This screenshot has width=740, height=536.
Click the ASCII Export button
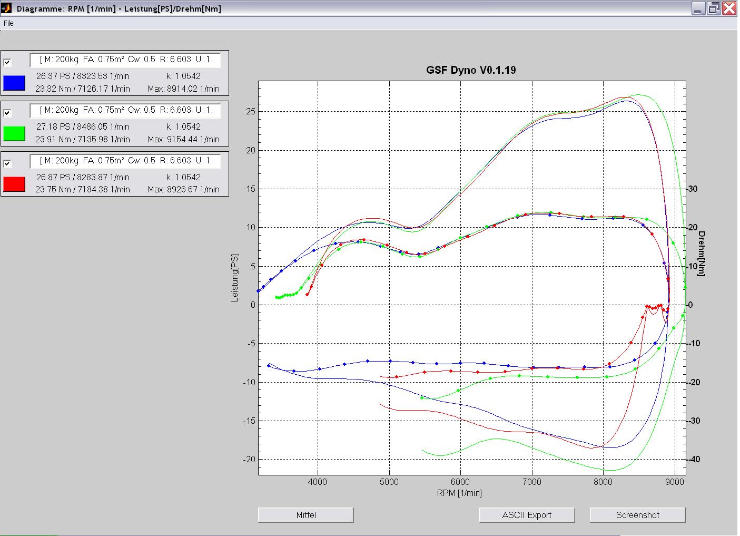click(x=527, y=515)
